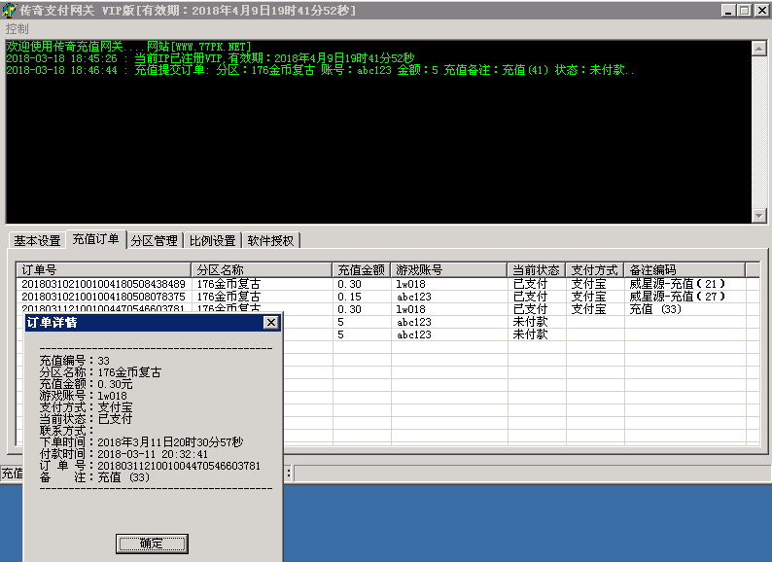
Task: Sort orders by 当前状态 column
Action: click(x=536, y=270)
